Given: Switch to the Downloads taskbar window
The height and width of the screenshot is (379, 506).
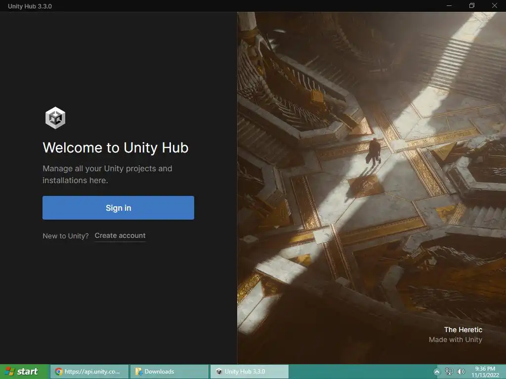Looking at the screenshot, I should [x=169, y=372].
